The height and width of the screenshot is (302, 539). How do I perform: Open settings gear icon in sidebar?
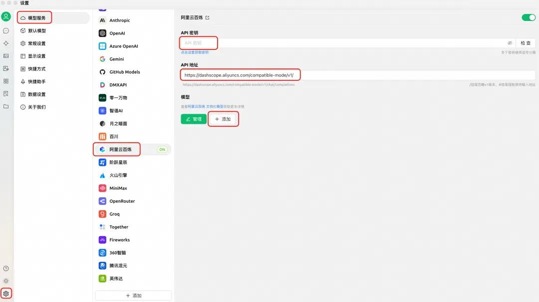pyautogui.click(x=6, y=294)
